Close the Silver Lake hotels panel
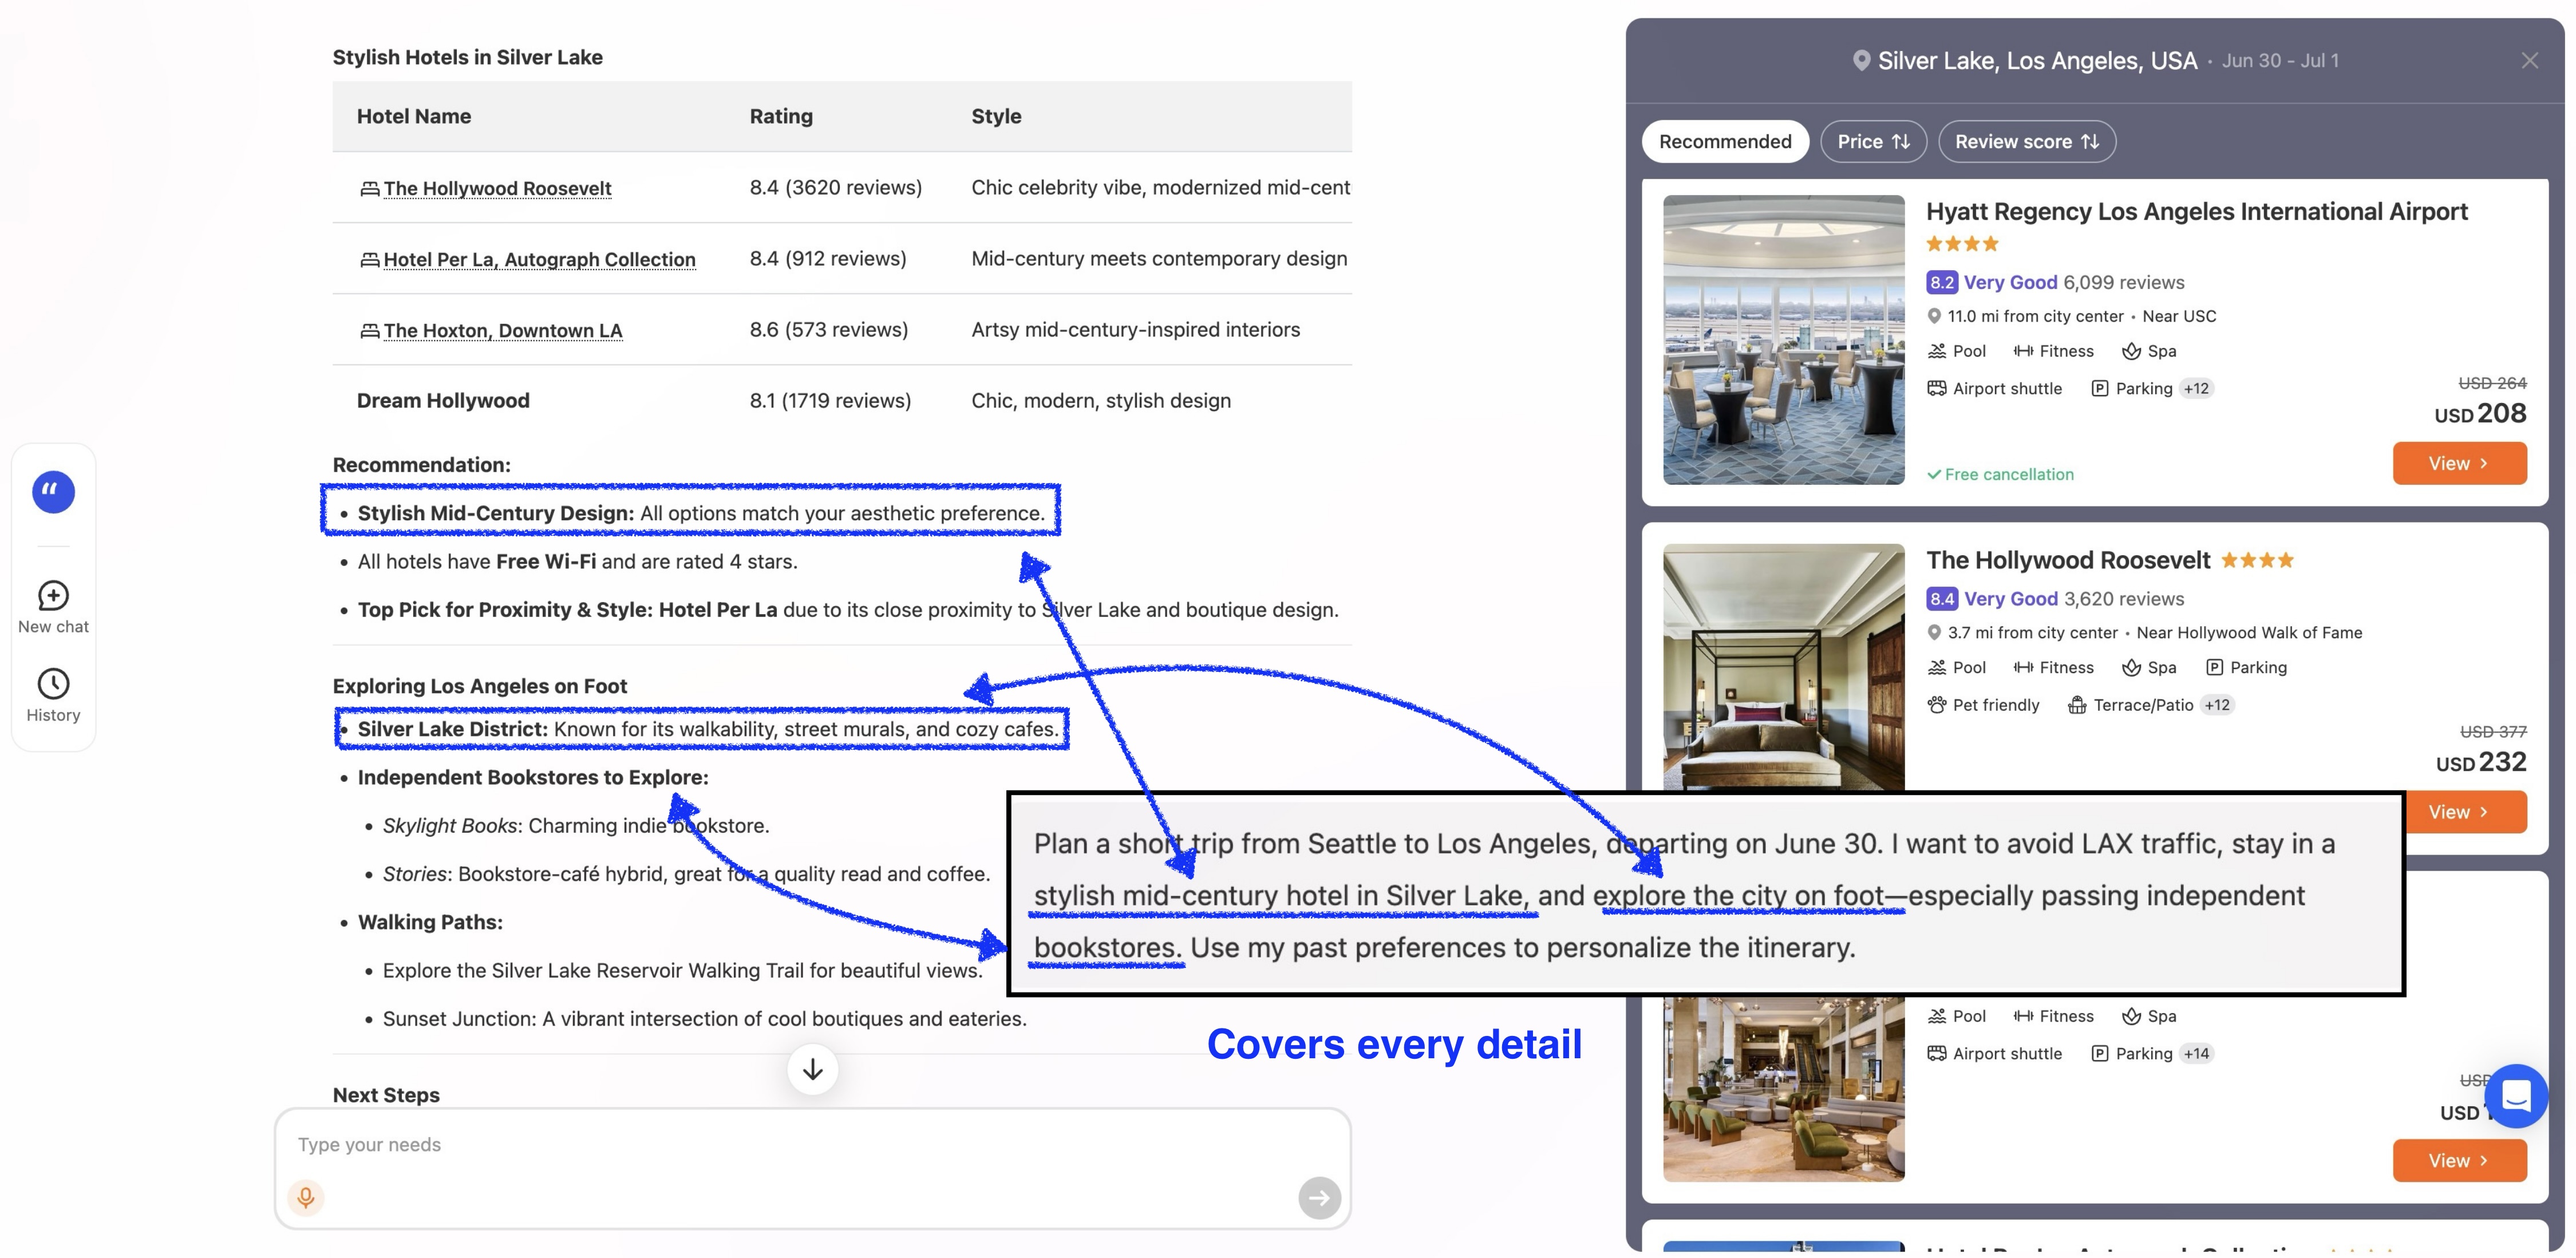2576x1258 pixels. click(x=2529, y=61)
